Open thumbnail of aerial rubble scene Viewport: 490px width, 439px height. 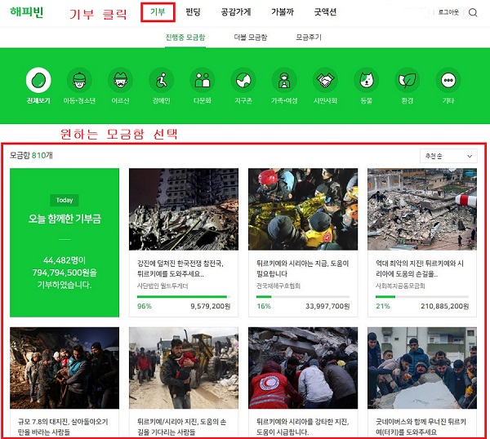pyautogui.click(x=422, y=209)
